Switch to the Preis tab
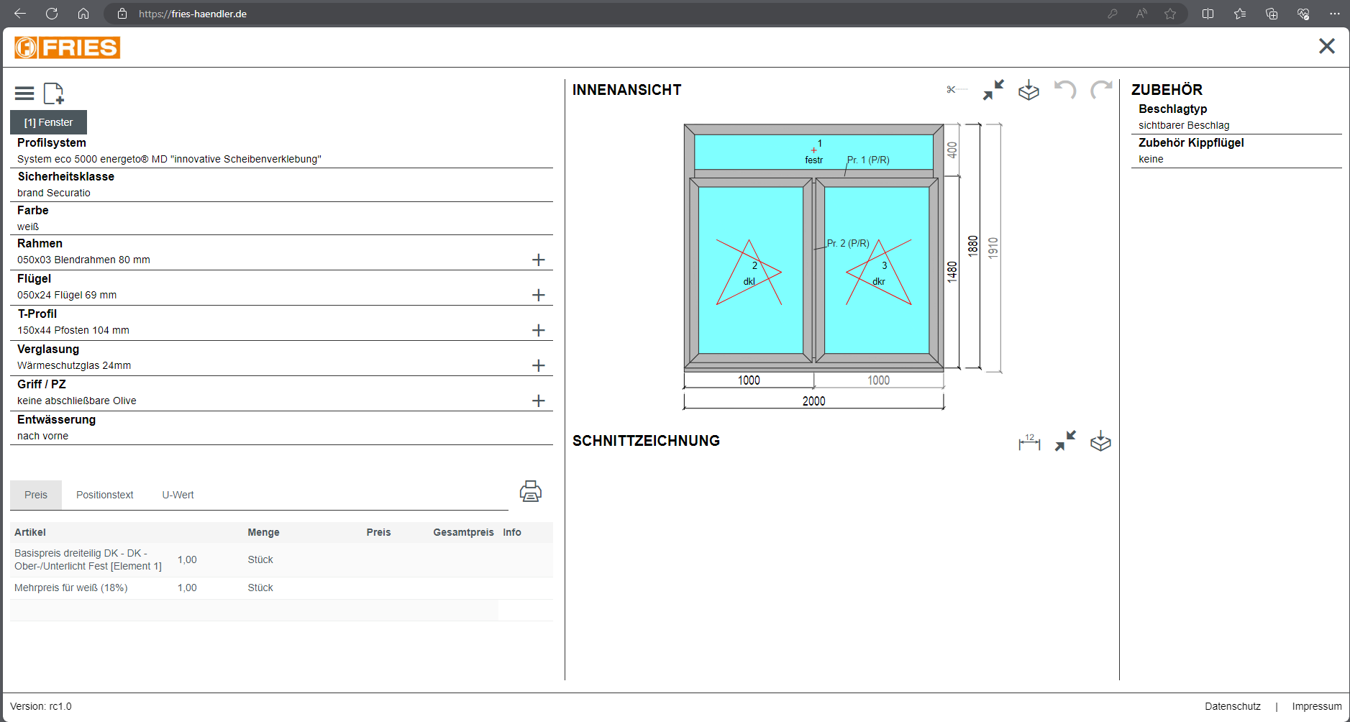The height and width of the screenshot is (722, 1350). pyautogui.click(x=36, y=495)
